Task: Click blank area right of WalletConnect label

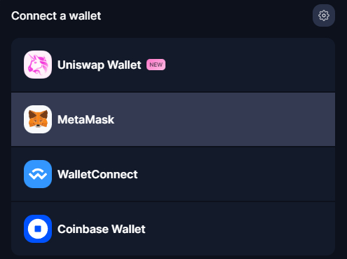Action: click(x=236, y=174)
